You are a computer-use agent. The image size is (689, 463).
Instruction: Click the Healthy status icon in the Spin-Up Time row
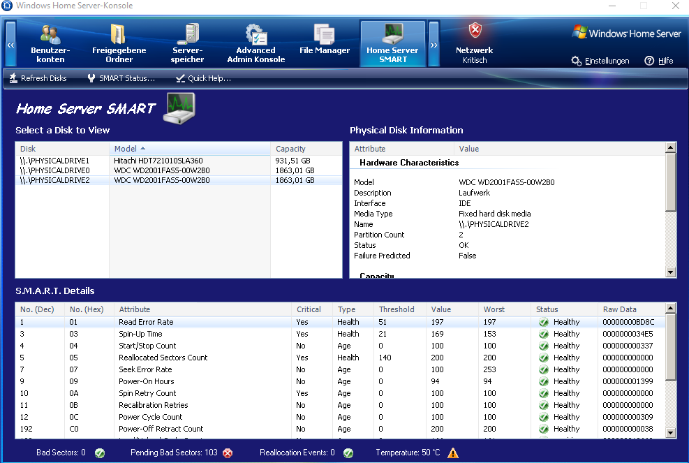pyautogui.click(x=544, y=334)
